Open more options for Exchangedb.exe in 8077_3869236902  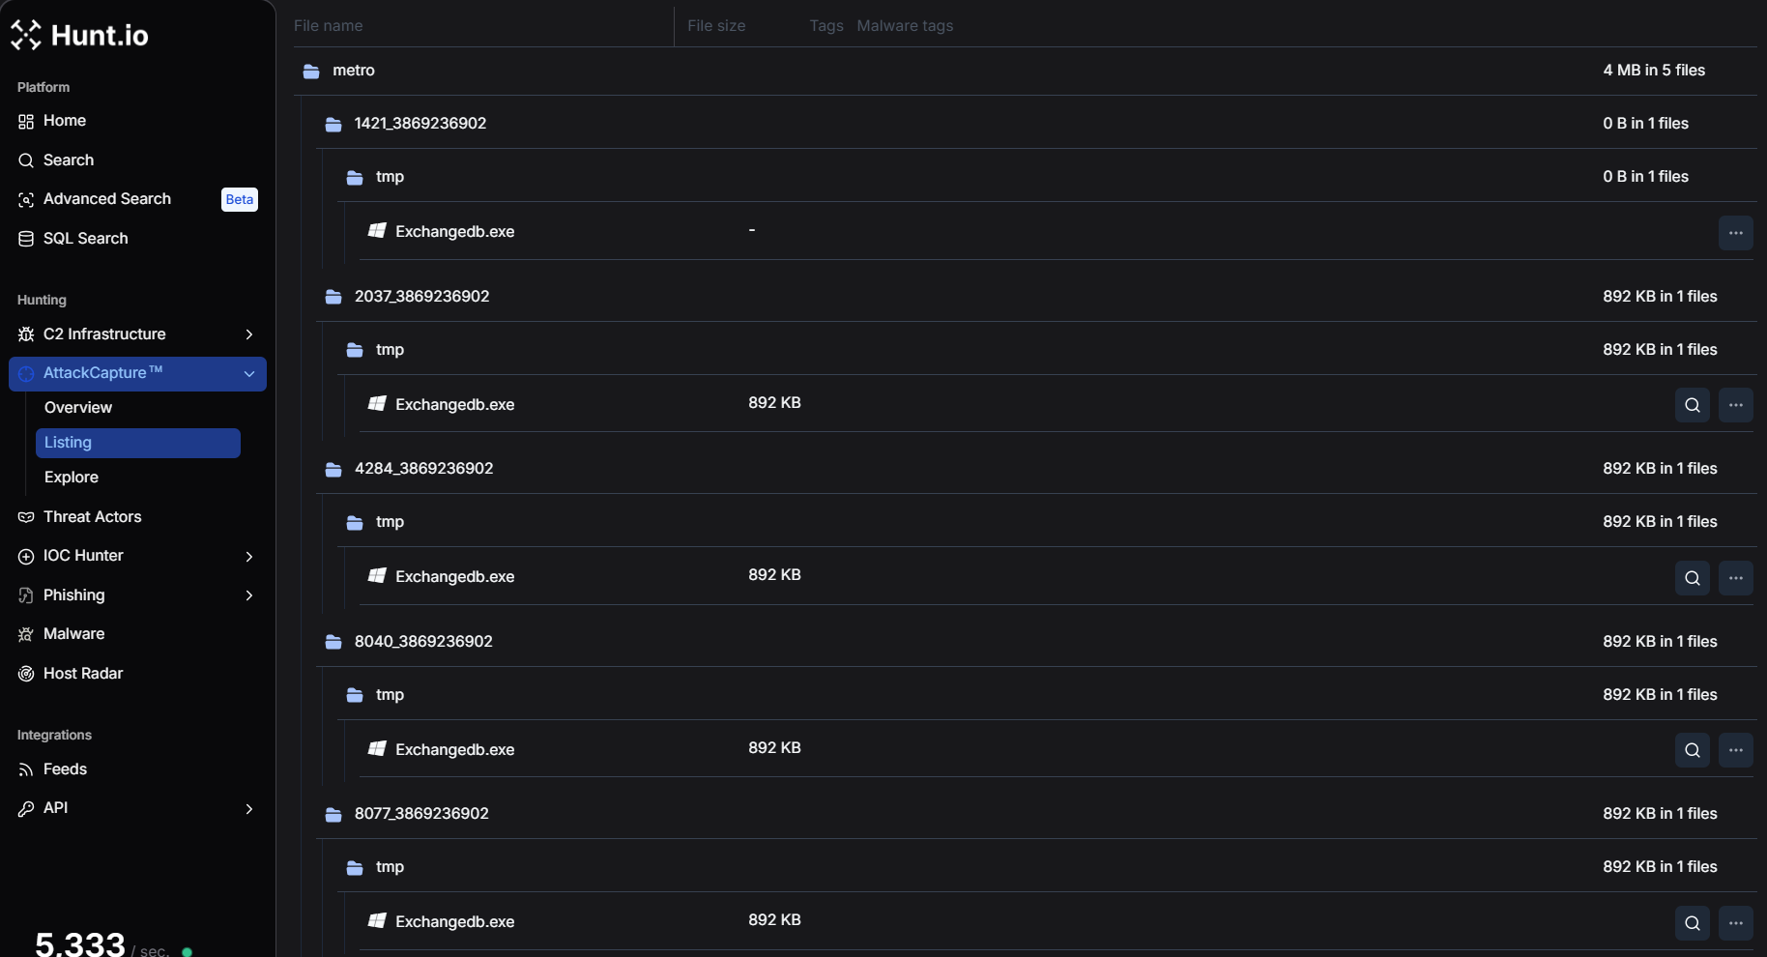(x=1736, y=923)
